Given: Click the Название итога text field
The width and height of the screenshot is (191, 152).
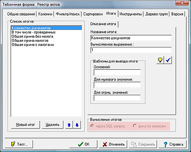Looking at the screenshot, I should pos(131,38).
